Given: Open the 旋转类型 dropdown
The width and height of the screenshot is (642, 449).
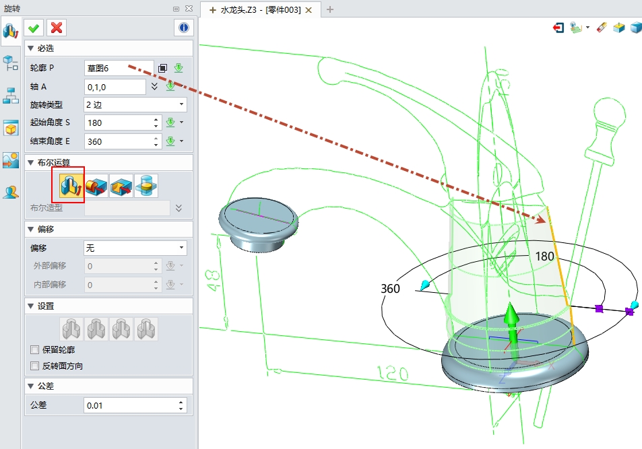Looking at the screenshot, I should [135, 104].
